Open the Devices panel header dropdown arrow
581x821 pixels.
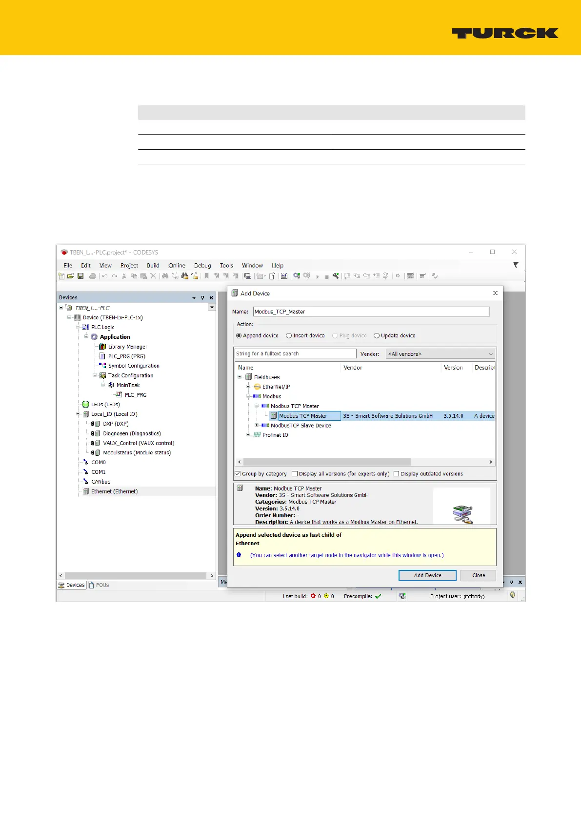point(194,297)
